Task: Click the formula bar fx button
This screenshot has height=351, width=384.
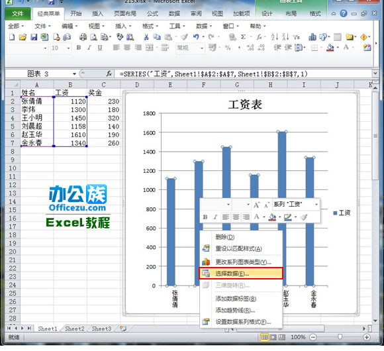Action: point(109,74)
